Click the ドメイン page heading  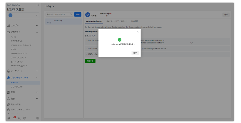coord(49,6)
